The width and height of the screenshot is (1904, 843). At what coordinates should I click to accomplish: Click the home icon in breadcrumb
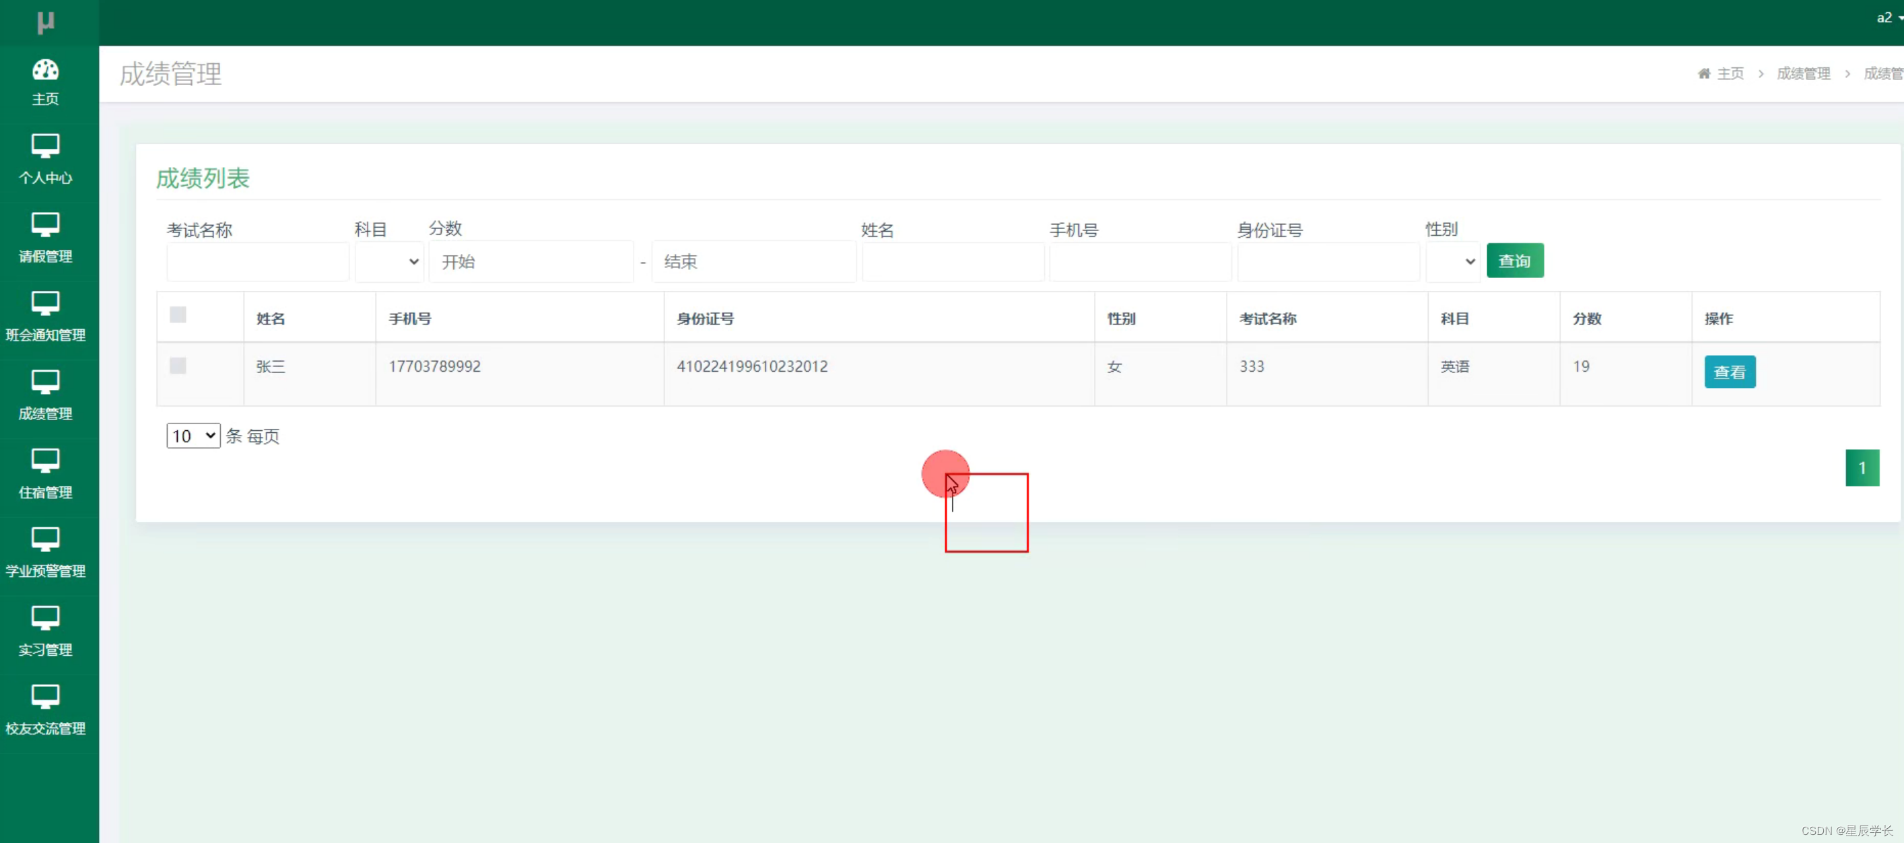tap(1703, 73)
